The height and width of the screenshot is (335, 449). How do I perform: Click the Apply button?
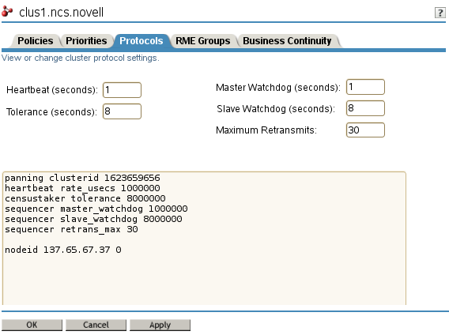click(x=160, y=325)
